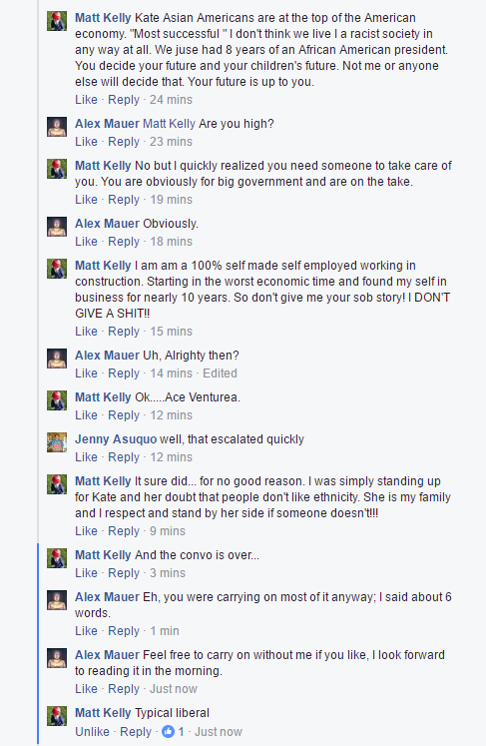486x746 pixels.
Task: Like Alex Maurer's 'Obviously.' comment
Action: tap(86, 242)
